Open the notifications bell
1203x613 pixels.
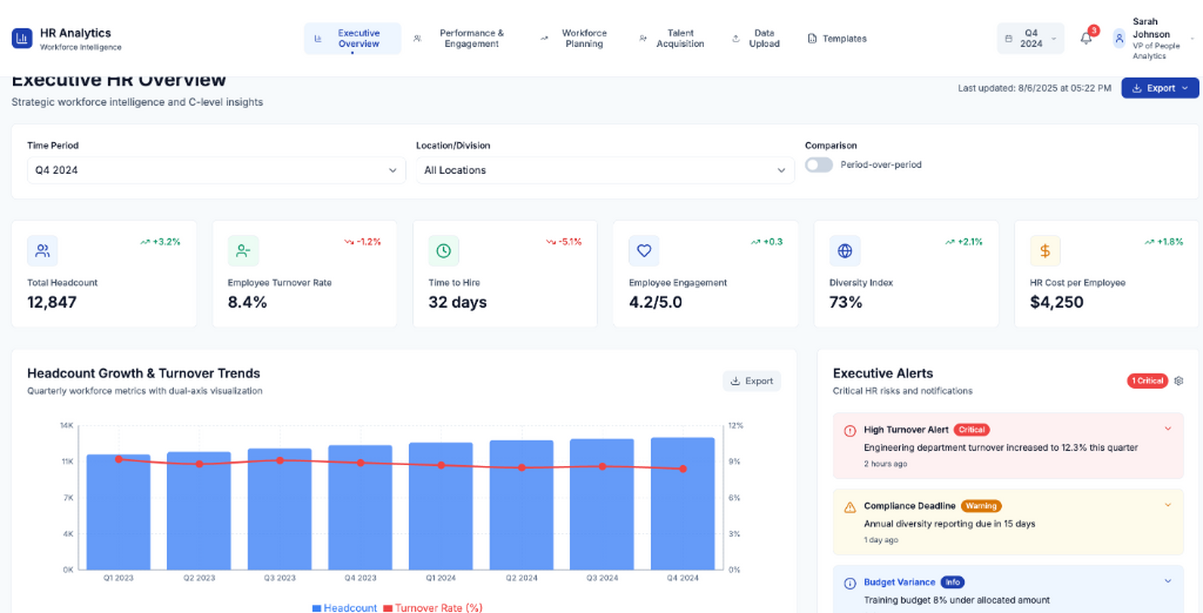[1086, 39]
